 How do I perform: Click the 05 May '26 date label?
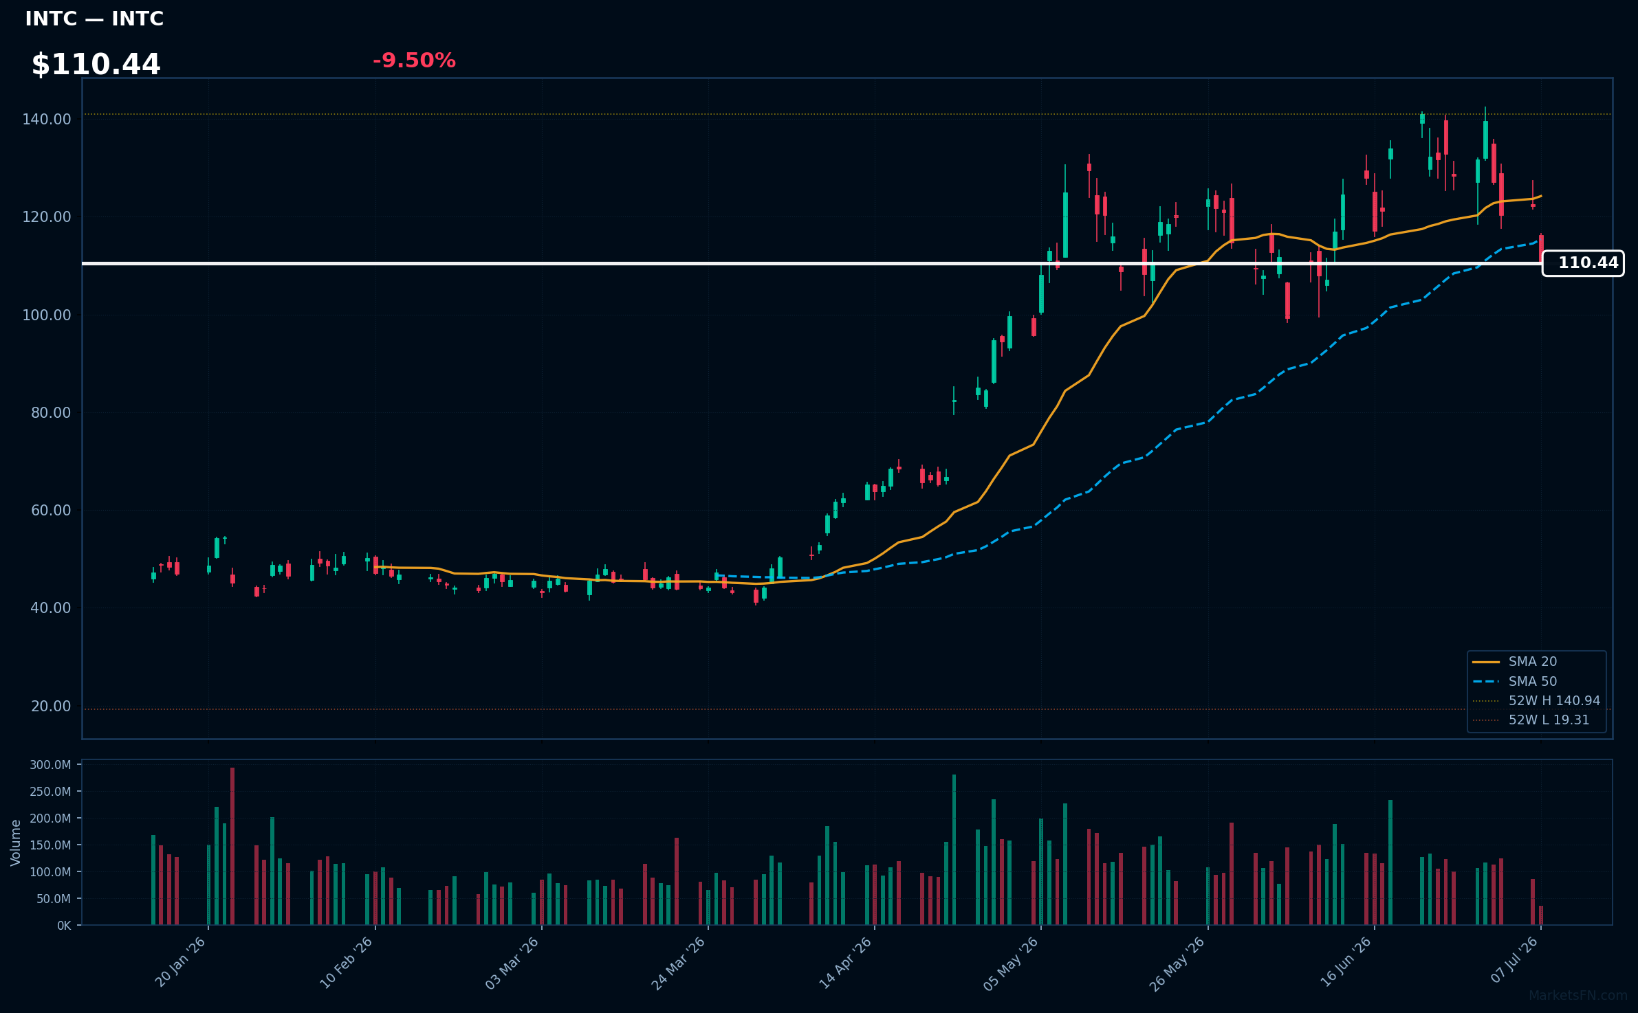[x=1012, y=964]
